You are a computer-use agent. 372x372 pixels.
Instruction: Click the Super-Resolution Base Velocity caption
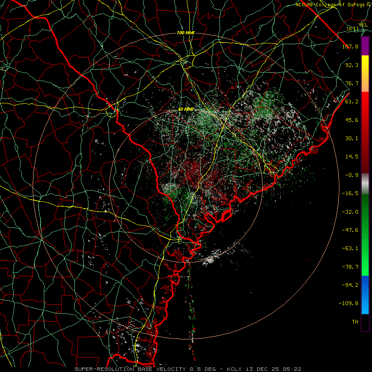130,369
